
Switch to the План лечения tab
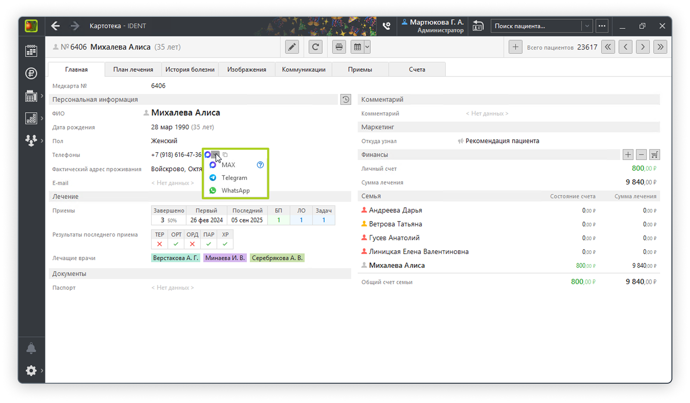133,69
